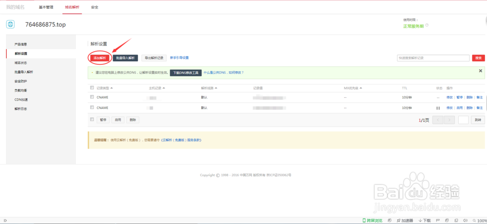The image size is (487, 224).
Task: Click the domain name 764686875.top
Action: (45, 24)
